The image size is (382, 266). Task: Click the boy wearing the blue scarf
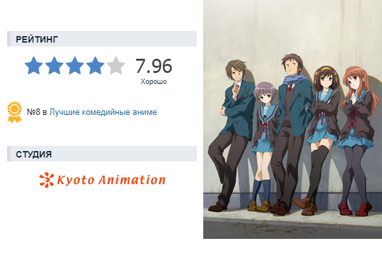(291, 132)
